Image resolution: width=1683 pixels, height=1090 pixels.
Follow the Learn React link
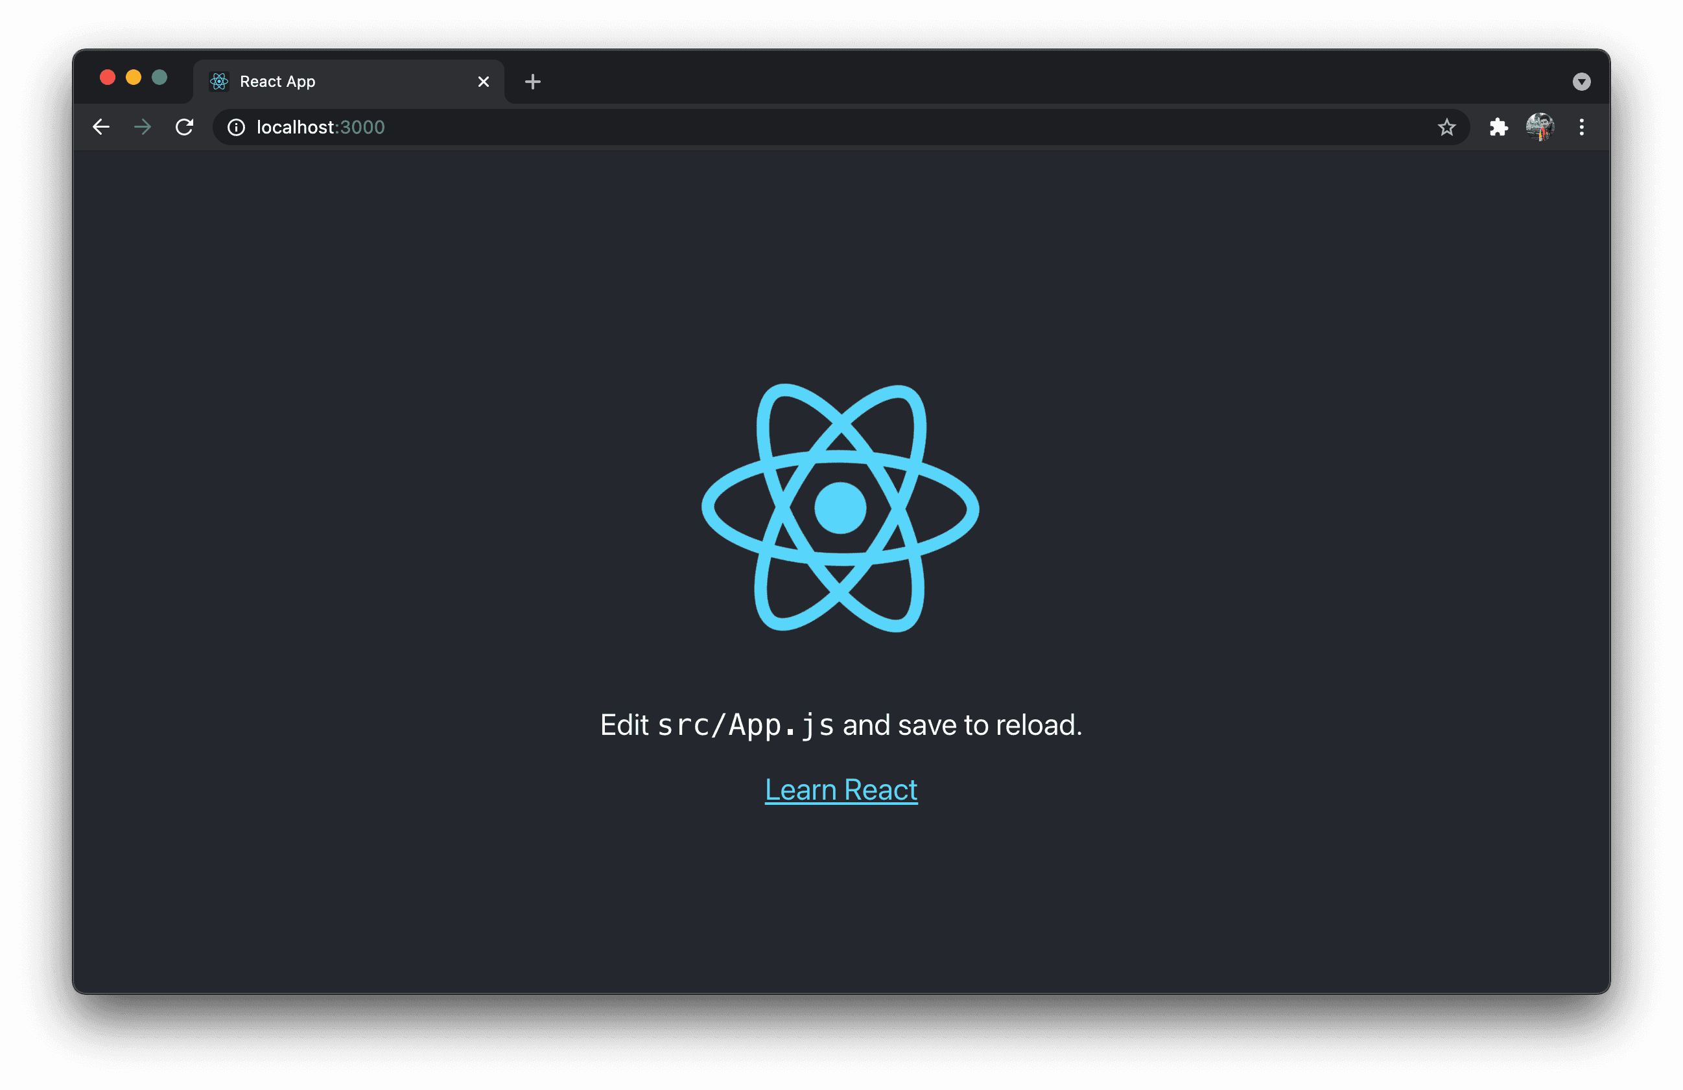tap(841, 789)
